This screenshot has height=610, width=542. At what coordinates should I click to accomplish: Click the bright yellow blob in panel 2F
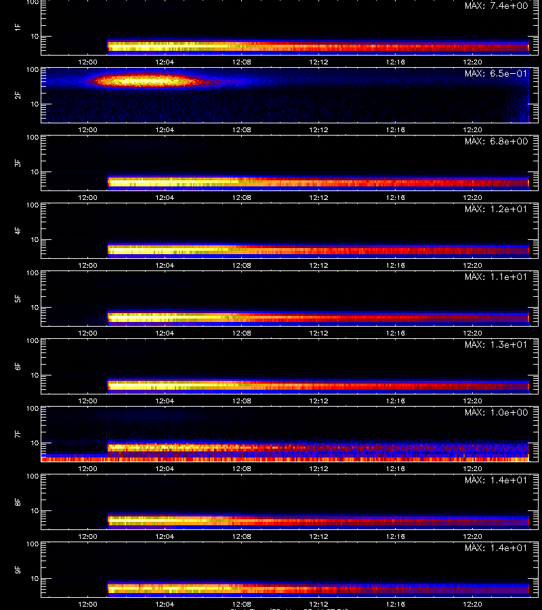point(147,81)
